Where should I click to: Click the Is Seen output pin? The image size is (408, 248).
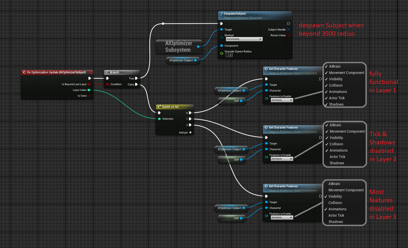click(89, 96)
